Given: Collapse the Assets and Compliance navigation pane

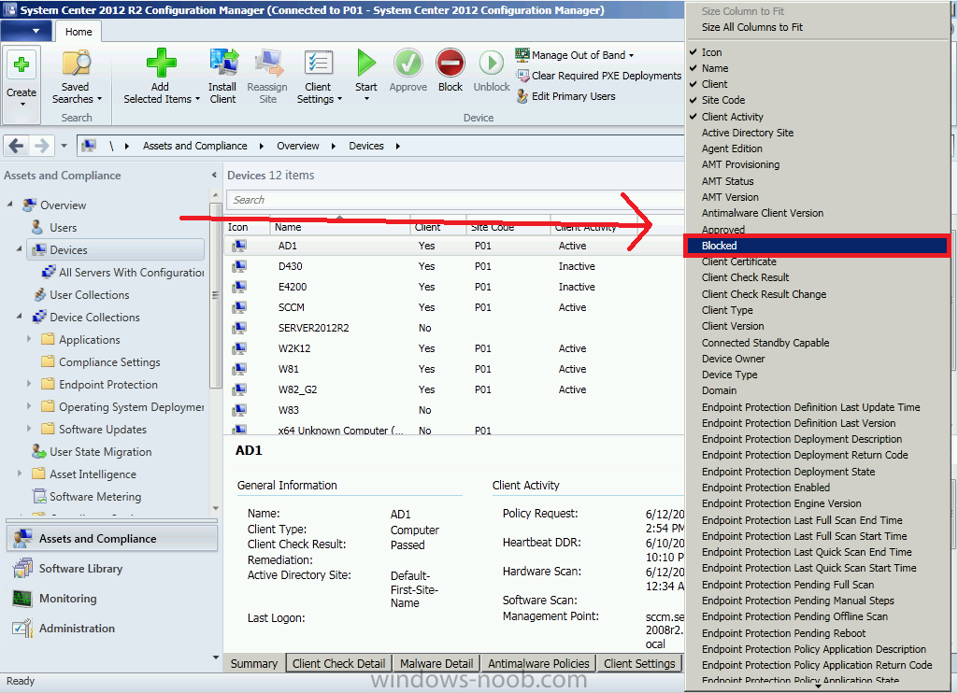Looking at the screenshot, I should click(214, 176).
